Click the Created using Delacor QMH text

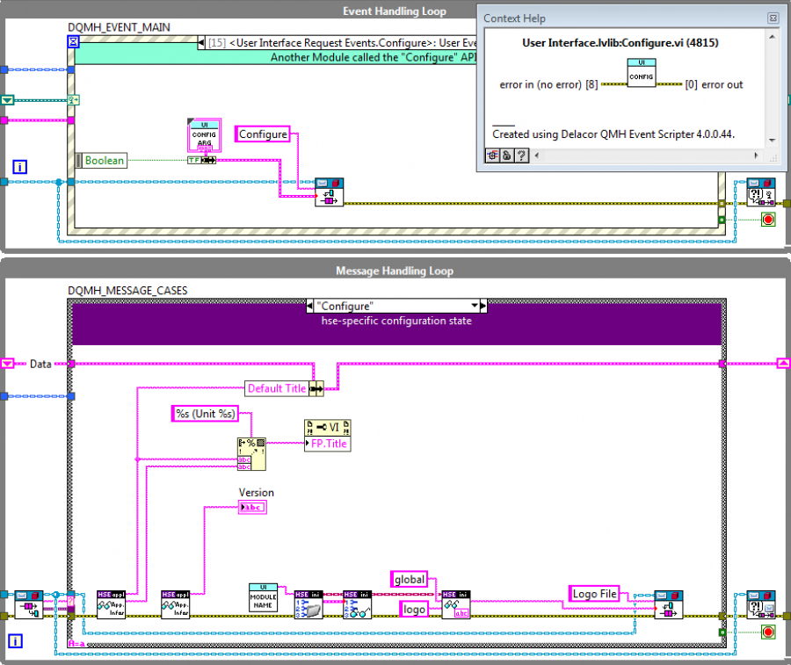coord(613,134)
